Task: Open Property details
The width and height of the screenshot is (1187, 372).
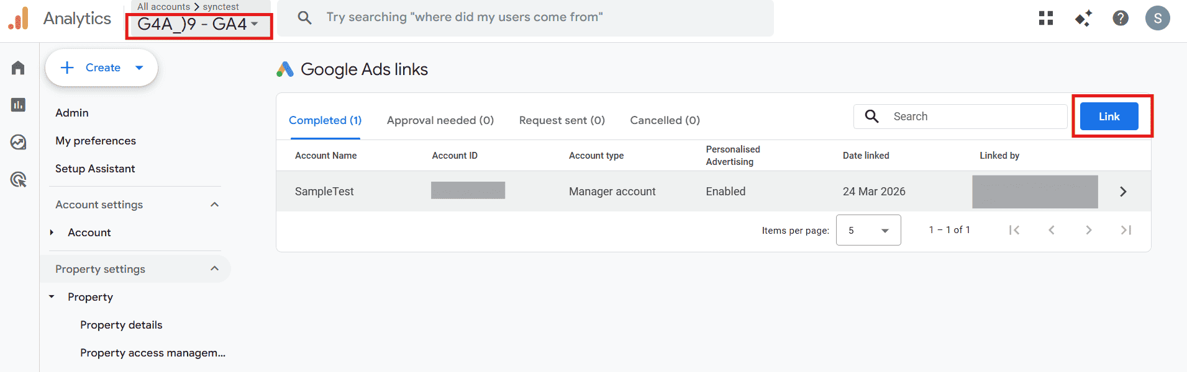Action: pos(121,325)
